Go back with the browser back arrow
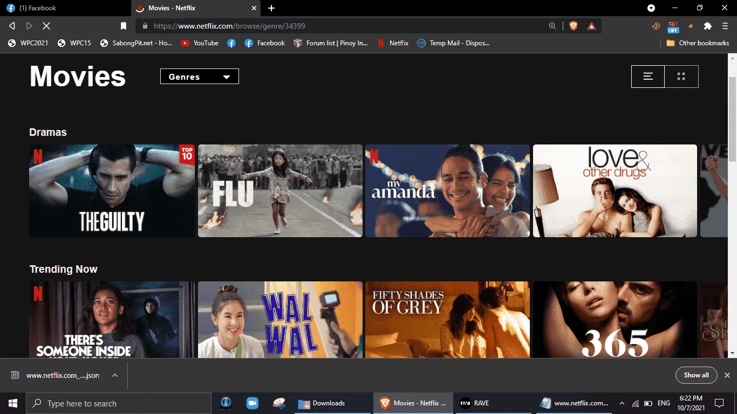The height and width of the screenshot is (414, 737). point(12,26)
